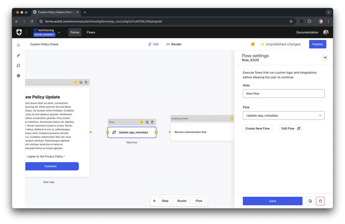Duplicate the Flow node using its copy icon

(x=147, y=122)
